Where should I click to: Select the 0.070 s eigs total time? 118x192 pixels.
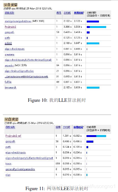(67, 175)
